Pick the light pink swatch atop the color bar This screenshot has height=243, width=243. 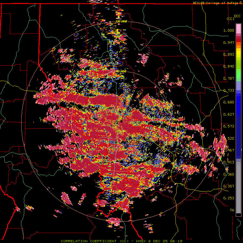238,29
